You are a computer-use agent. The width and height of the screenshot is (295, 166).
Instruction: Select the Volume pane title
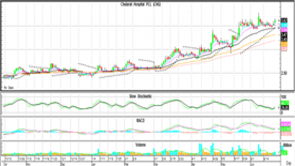(140, 145)
